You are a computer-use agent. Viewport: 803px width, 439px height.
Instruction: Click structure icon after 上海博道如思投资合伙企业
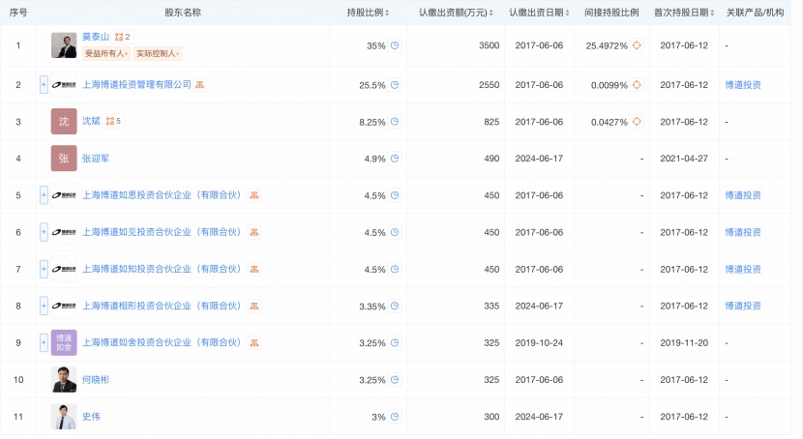pyautogui.click(x=254, y=195)
